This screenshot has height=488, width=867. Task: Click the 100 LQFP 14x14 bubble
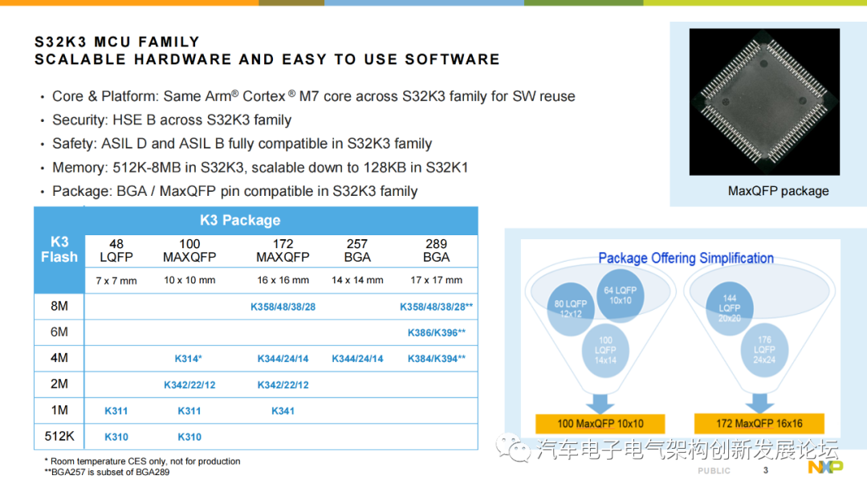click(605, 351)
